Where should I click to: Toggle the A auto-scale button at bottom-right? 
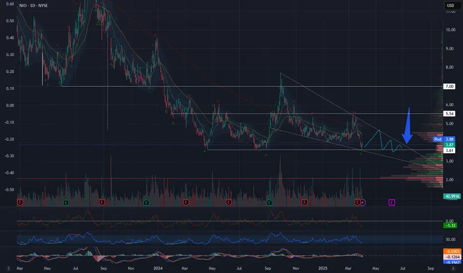[453, 268]
